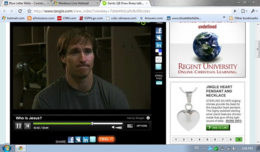Click the taskbar clock showing 3:44 PM
260x152 pixels.
point(247,148)
